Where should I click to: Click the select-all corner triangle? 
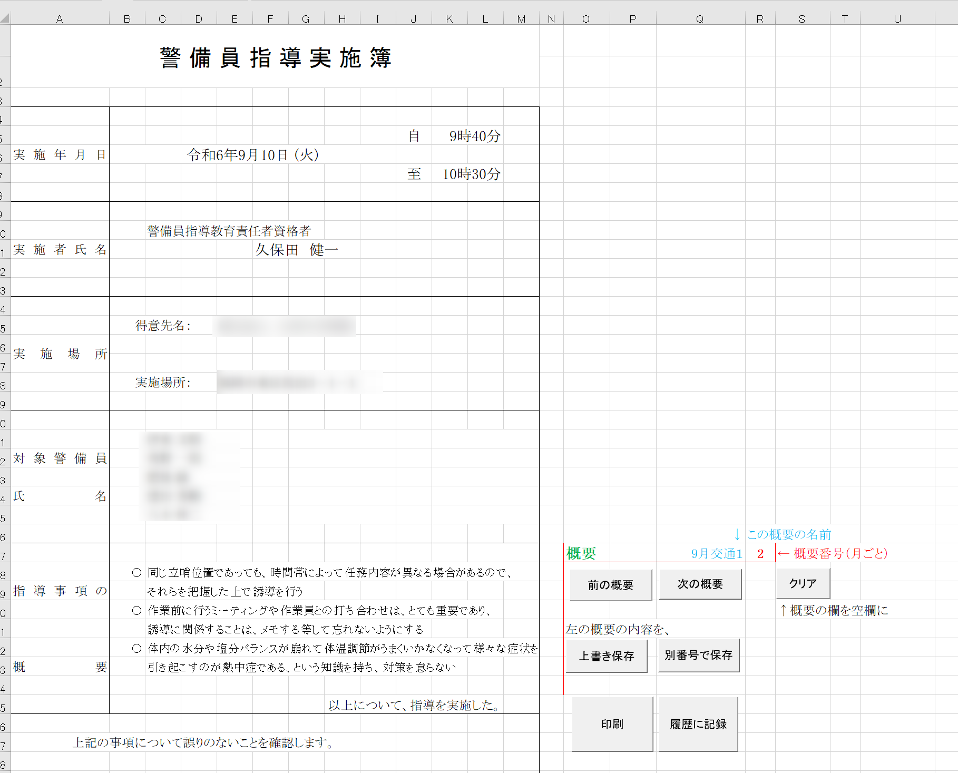[x=5, y=18]
